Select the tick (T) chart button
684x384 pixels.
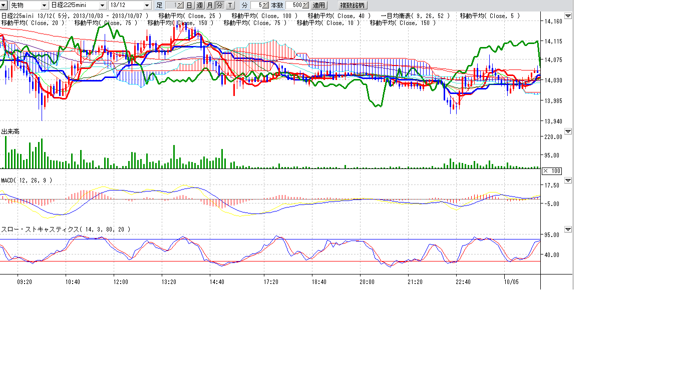(230, 5)
